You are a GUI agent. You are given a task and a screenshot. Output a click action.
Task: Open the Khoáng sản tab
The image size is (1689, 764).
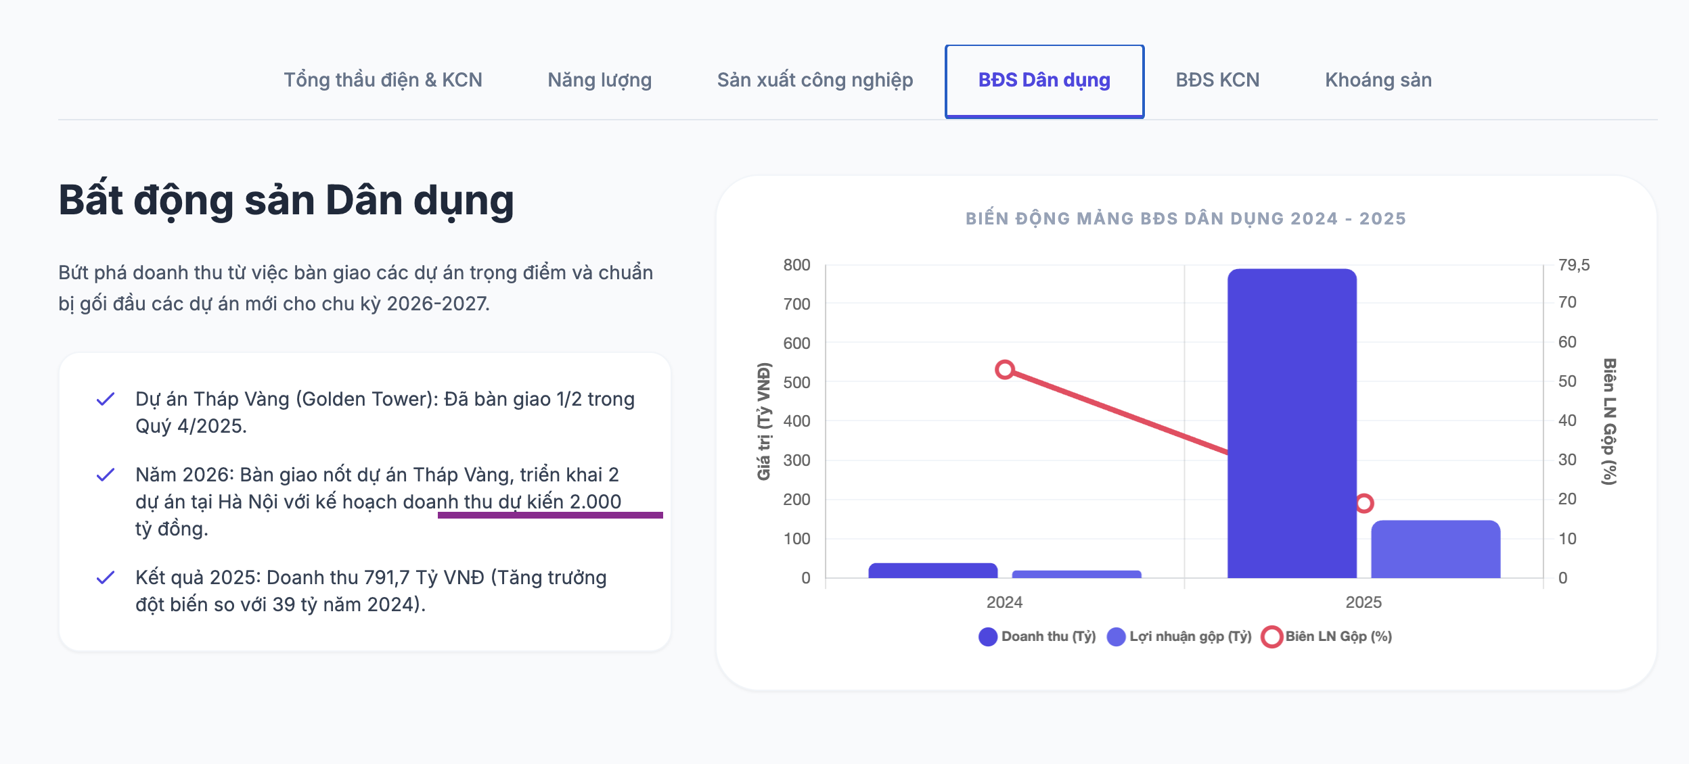[x=1378, y=80]
